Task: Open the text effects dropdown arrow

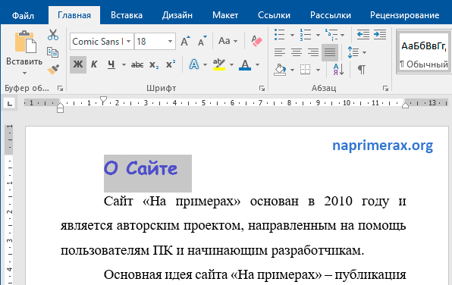Action: [x=206, y=64]
